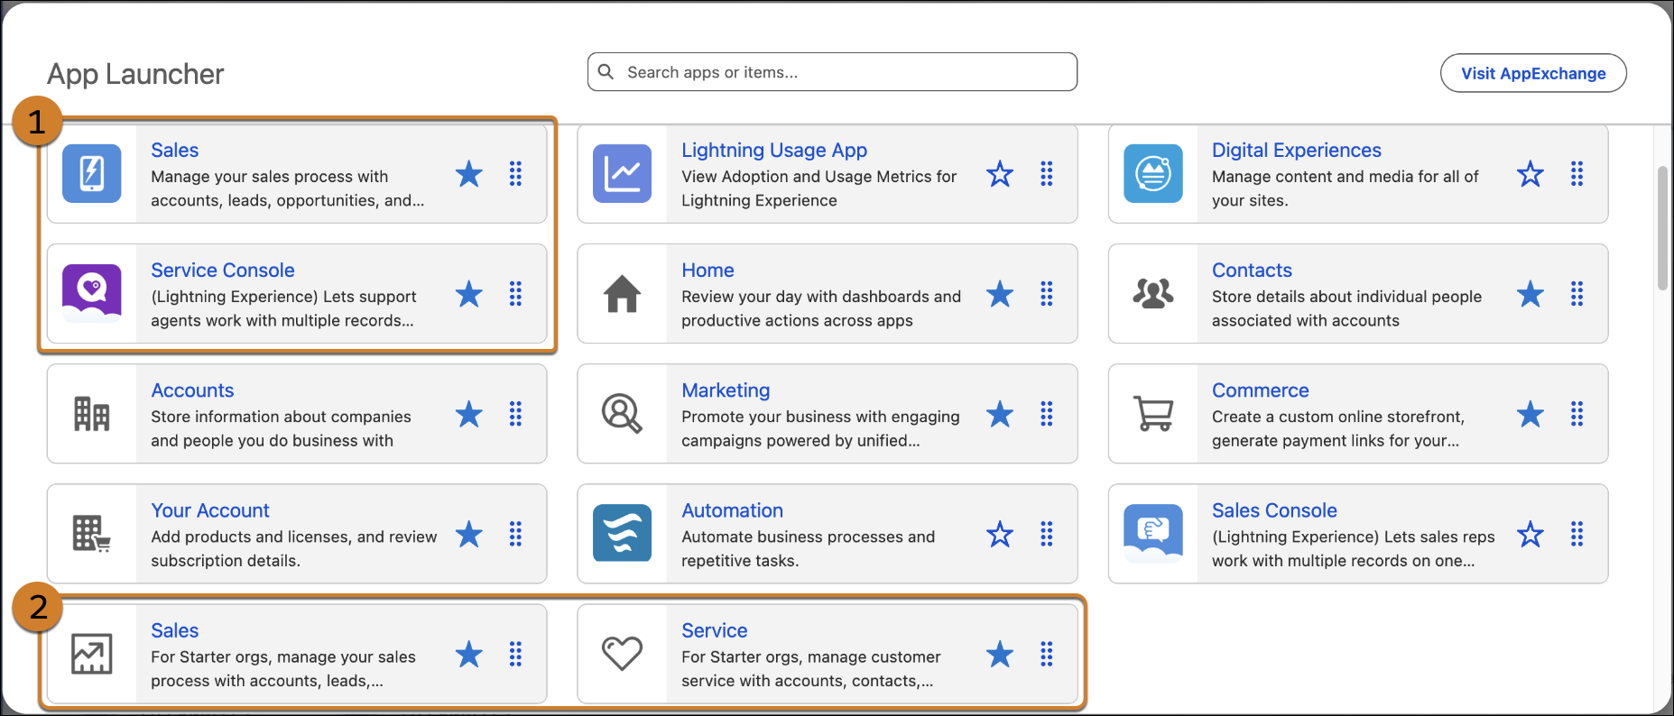This screenshot has width=1674, height=716.
Task: Click the drag handle on Service Console tile
Action: point(515,293)
